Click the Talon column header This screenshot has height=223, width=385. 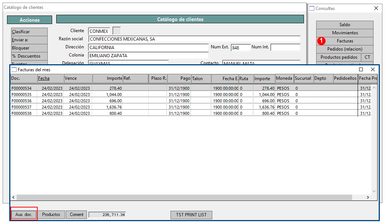coord(201,78)
